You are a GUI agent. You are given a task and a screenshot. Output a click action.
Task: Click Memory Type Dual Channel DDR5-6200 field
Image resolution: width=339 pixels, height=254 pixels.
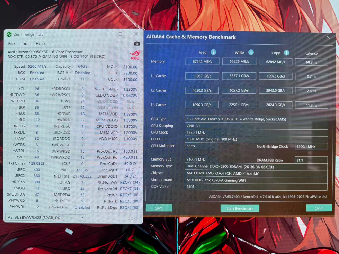point(256,167)
